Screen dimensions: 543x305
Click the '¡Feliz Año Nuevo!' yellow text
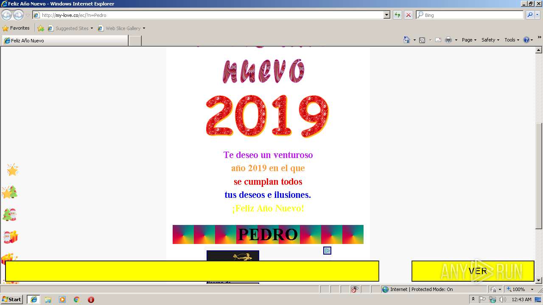(268, 208)
